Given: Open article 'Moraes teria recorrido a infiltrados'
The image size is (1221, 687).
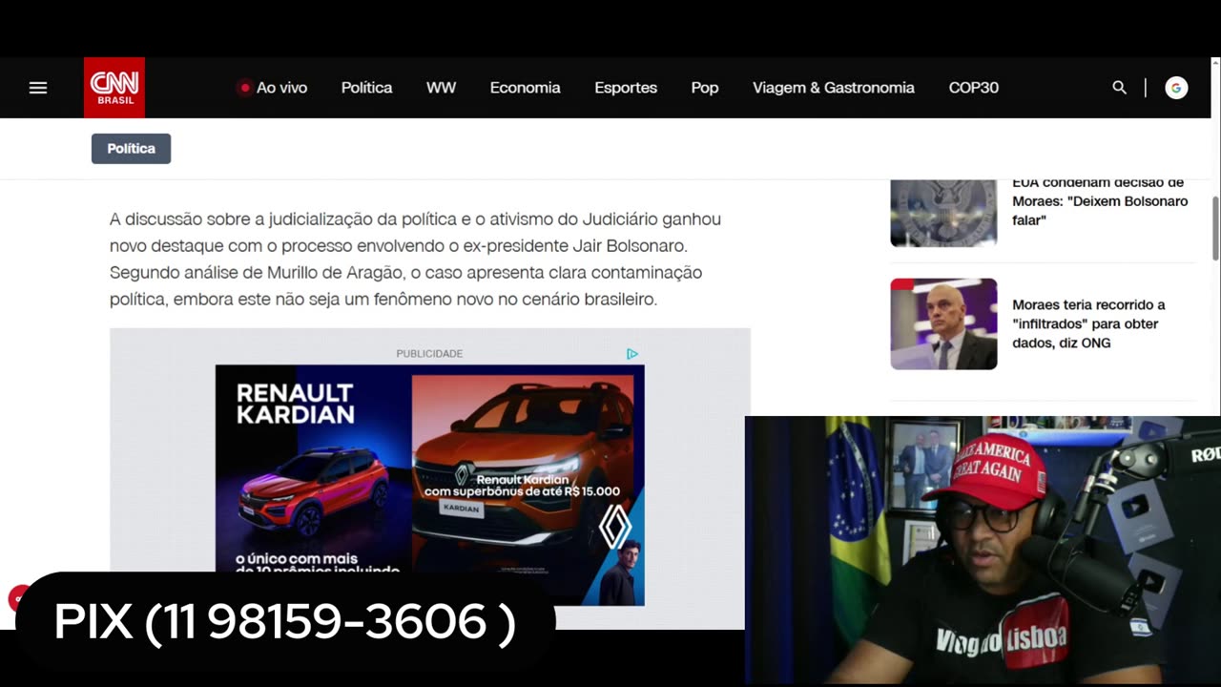Looking at the screenshot, I should (x=1088, y=323).
